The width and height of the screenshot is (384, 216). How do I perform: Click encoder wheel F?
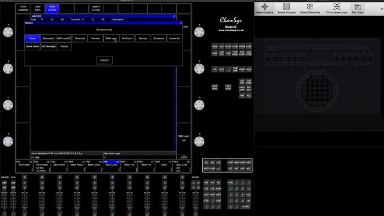click(199, 68)
